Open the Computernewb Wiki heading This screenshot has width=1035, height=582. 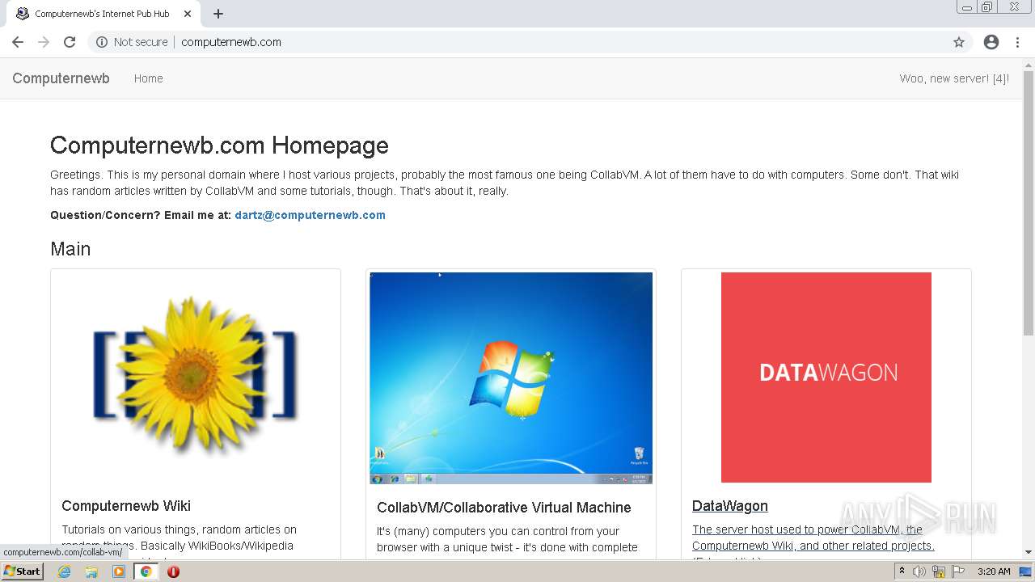click(126, 506)
